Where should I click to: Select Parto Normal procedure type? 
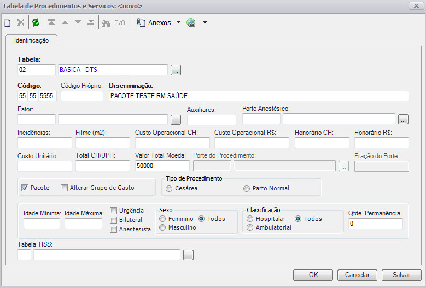(x=247, y=189)
